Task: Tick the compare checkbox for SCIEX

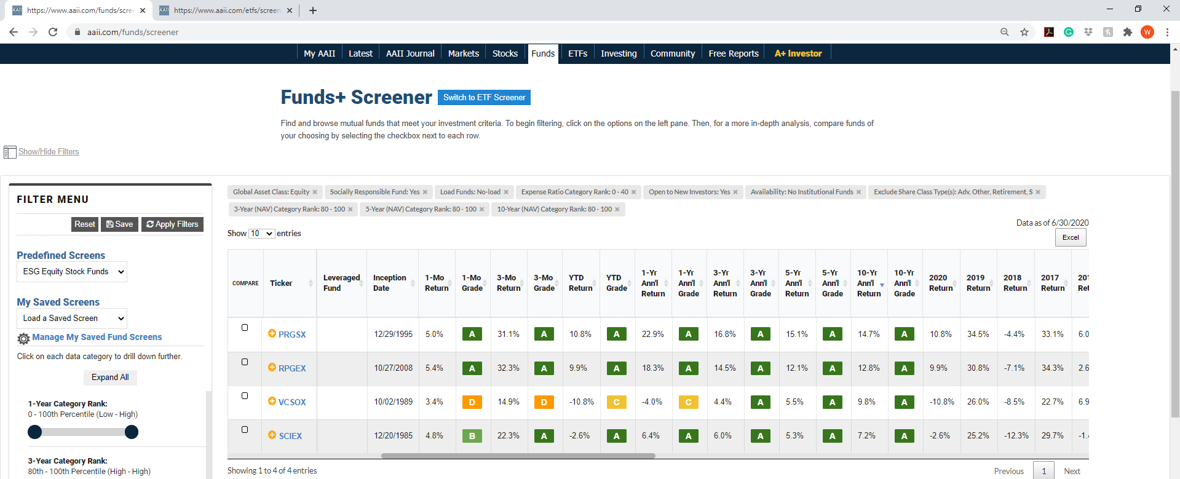Action: 245,429
